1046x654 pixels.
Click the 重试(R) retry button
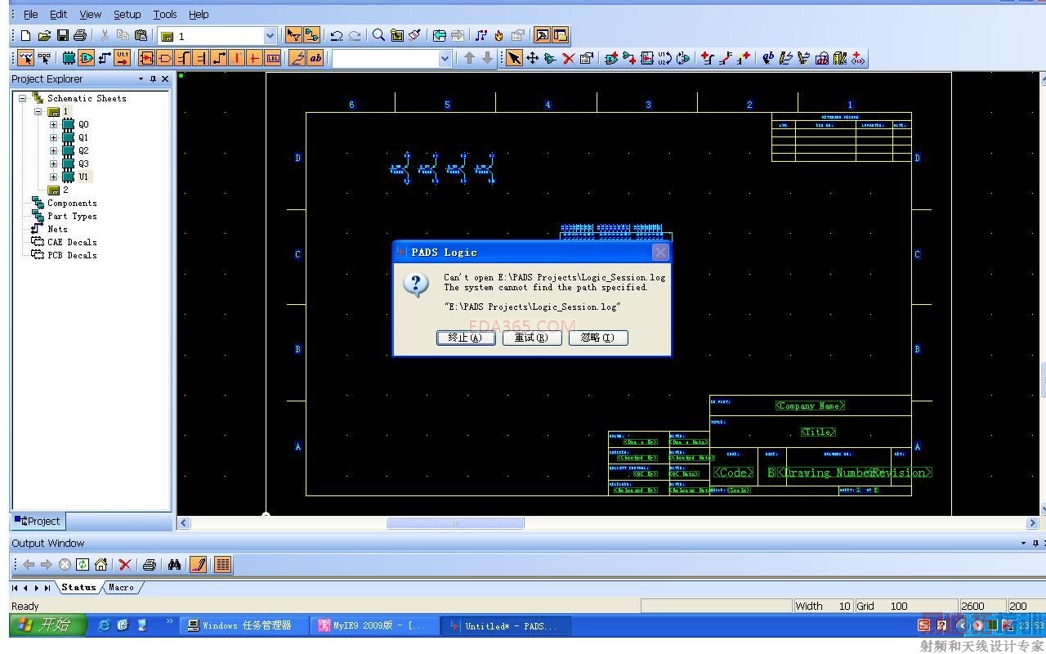click(x=531, y=338)
